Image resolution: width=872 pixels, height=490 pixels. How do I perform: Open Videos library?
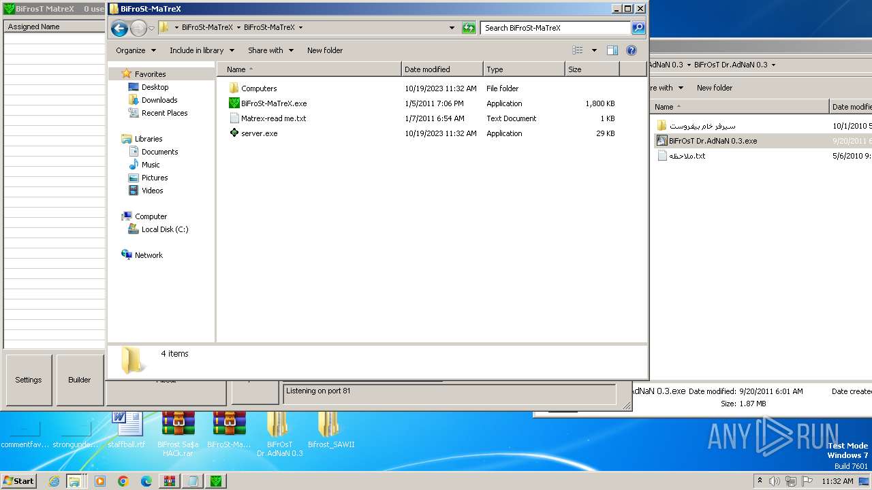tap(152, 191)
